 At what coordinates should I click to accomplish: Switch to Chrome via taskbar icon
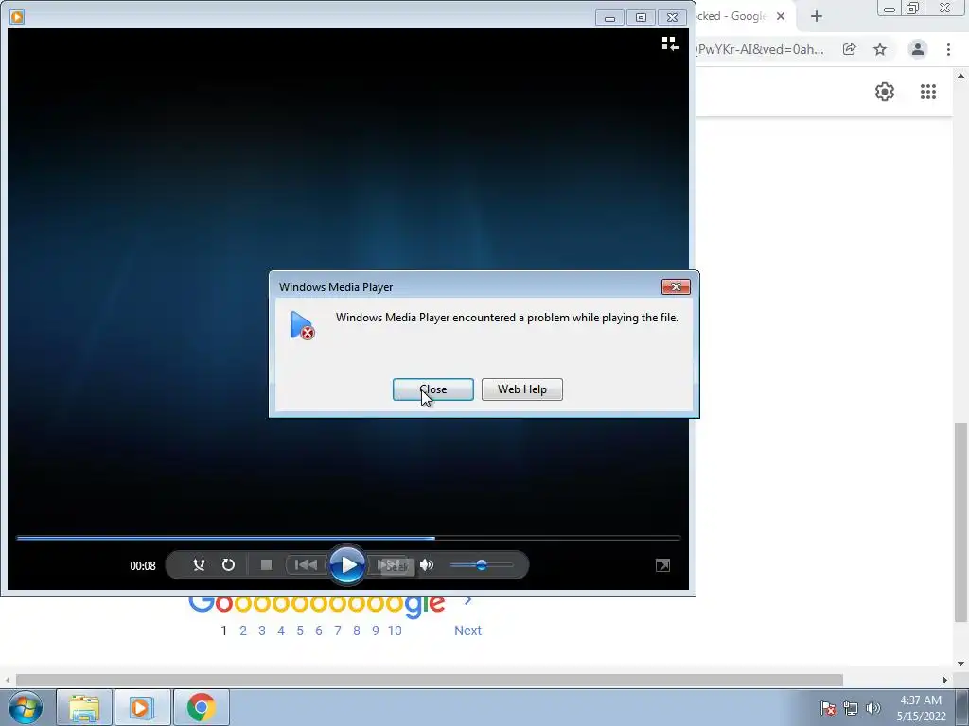pos(201,707)
